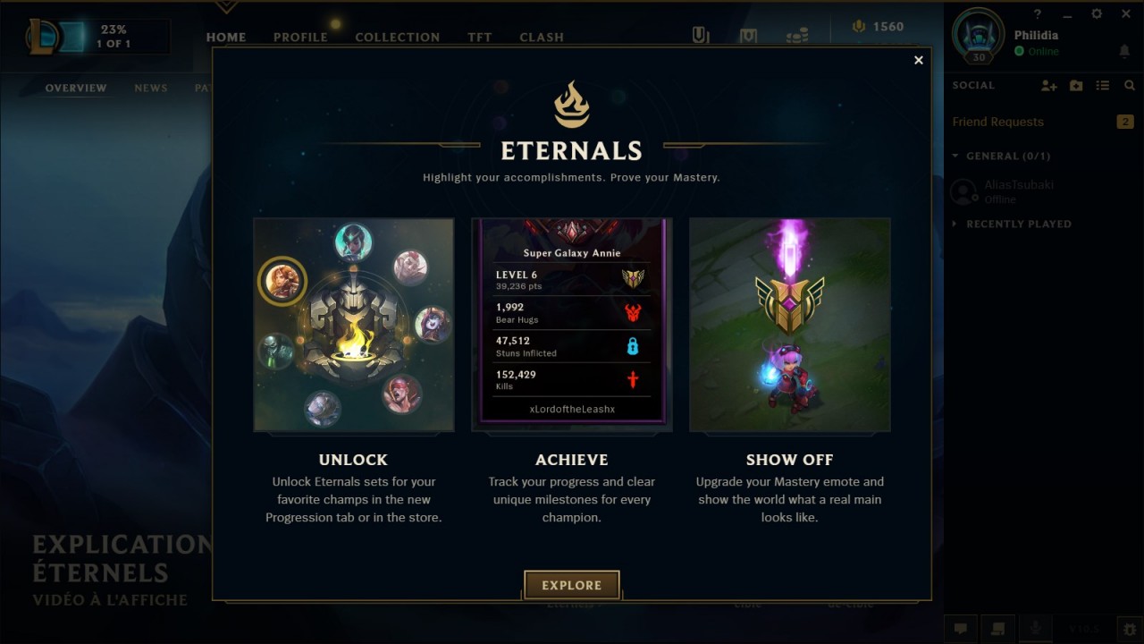Click the bug report icon at bottom right
Screen dimensions: 1144x644
tap(1131, 629)
